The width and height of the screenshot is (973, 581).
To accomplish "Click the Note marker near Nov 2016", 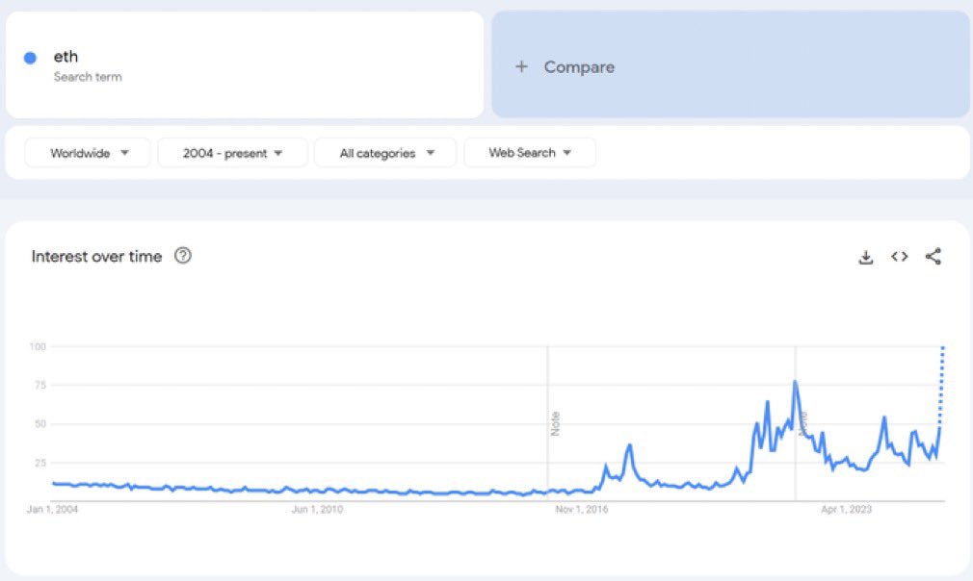I will (555, 423).
